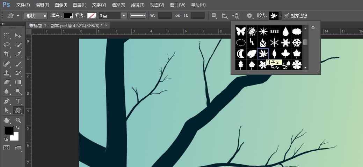Toggle the link width and height icon
The image size is (363, 167).
click(177, 16)
